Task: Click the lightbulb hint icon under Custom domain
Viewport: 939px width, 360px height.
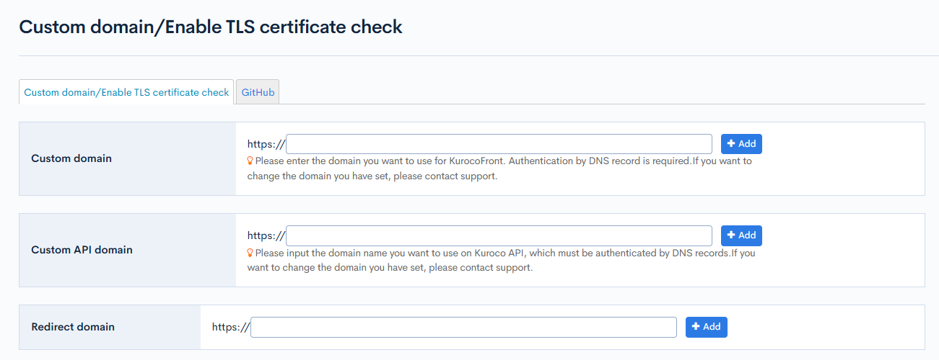Action: tap(250, 162)
